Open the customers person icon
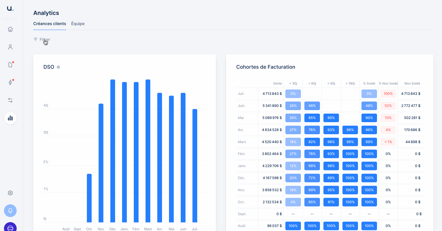This screenshot has width=442, height=231. 10,47
